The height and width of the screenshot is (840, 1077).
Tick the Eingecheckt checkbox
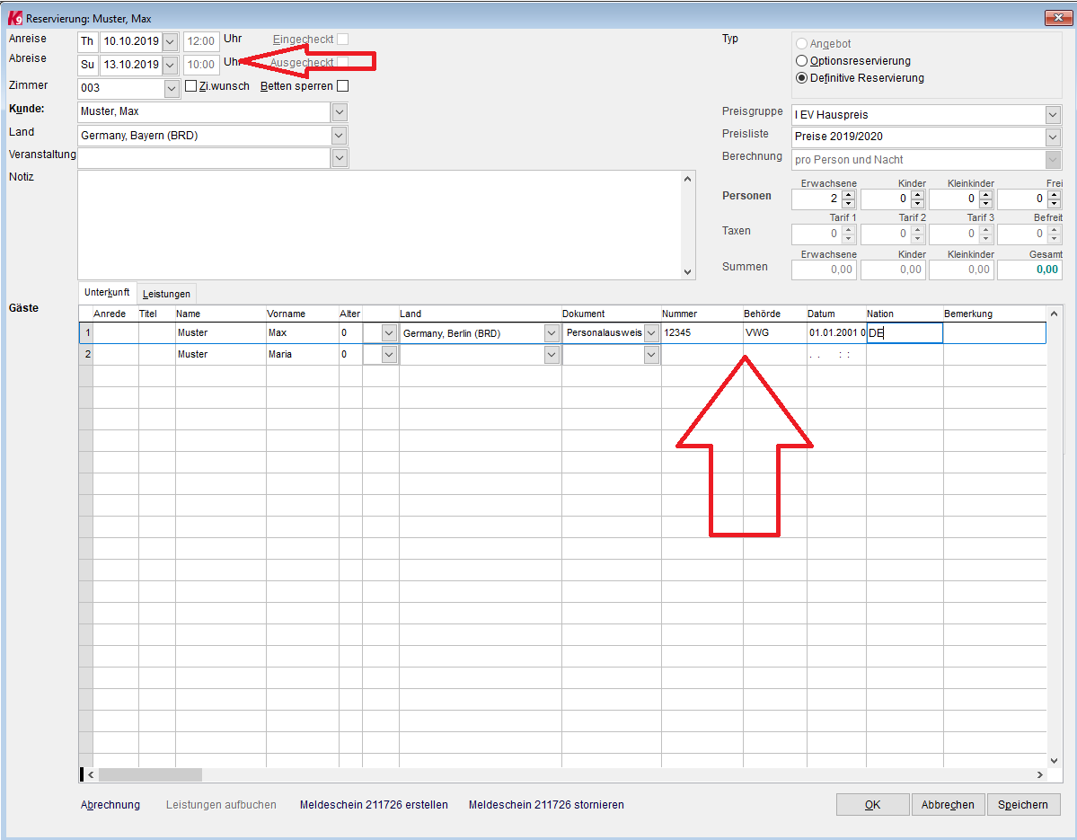point(343,40)
